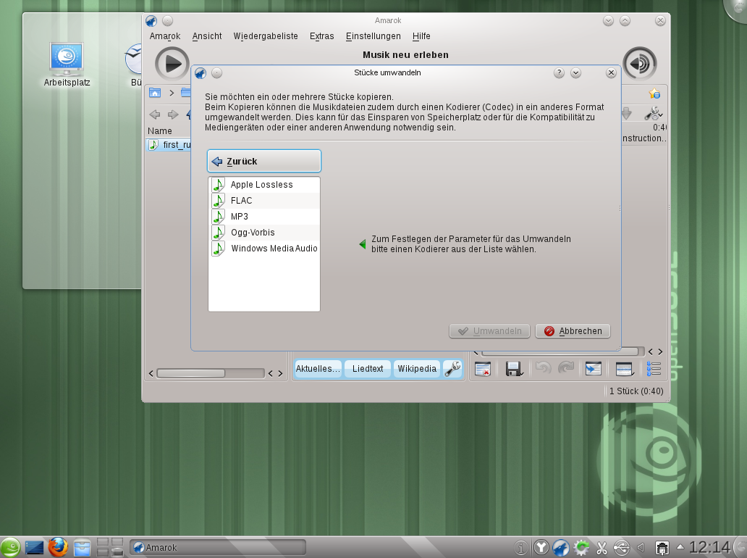Mute audio via the speaker tray icon
The height and width of the screenshot is (558, 747).
click(x=641, y=547)
